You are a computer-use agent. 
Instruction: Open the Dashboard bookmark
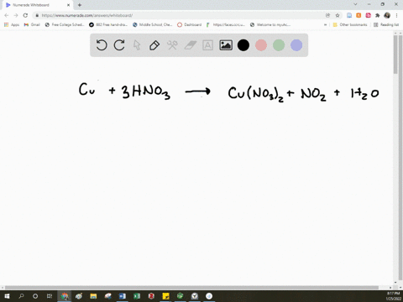click(190, 24)
